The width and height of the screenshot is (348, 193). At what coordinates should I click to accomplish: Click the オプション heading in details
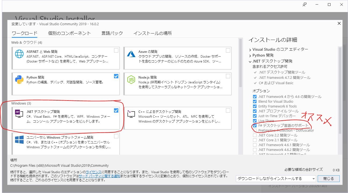[261, 91]
